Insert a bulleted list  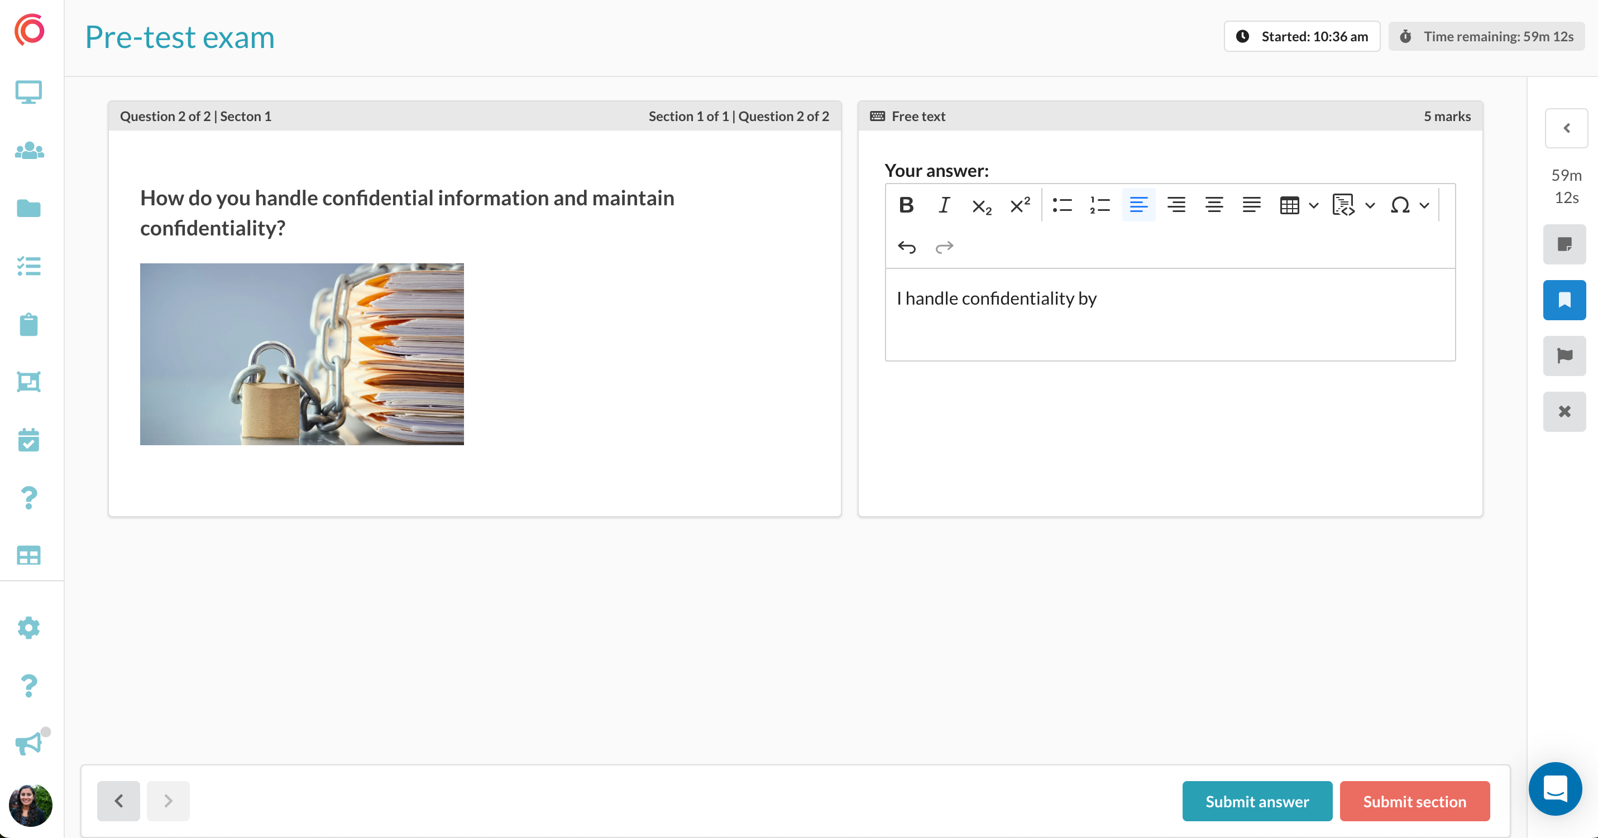point(1062,205)
